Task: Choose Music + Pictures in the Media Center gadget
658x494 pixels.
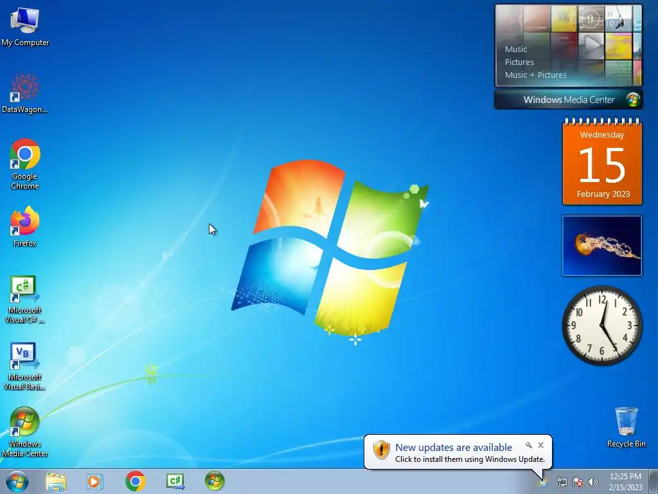Action: pos(535,75)
